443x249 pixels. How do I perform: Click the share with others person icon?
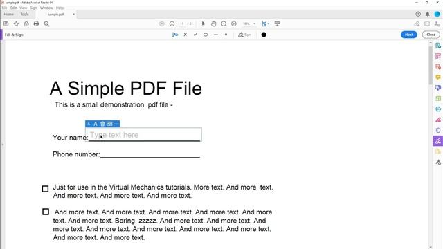[x=437, y=24]
